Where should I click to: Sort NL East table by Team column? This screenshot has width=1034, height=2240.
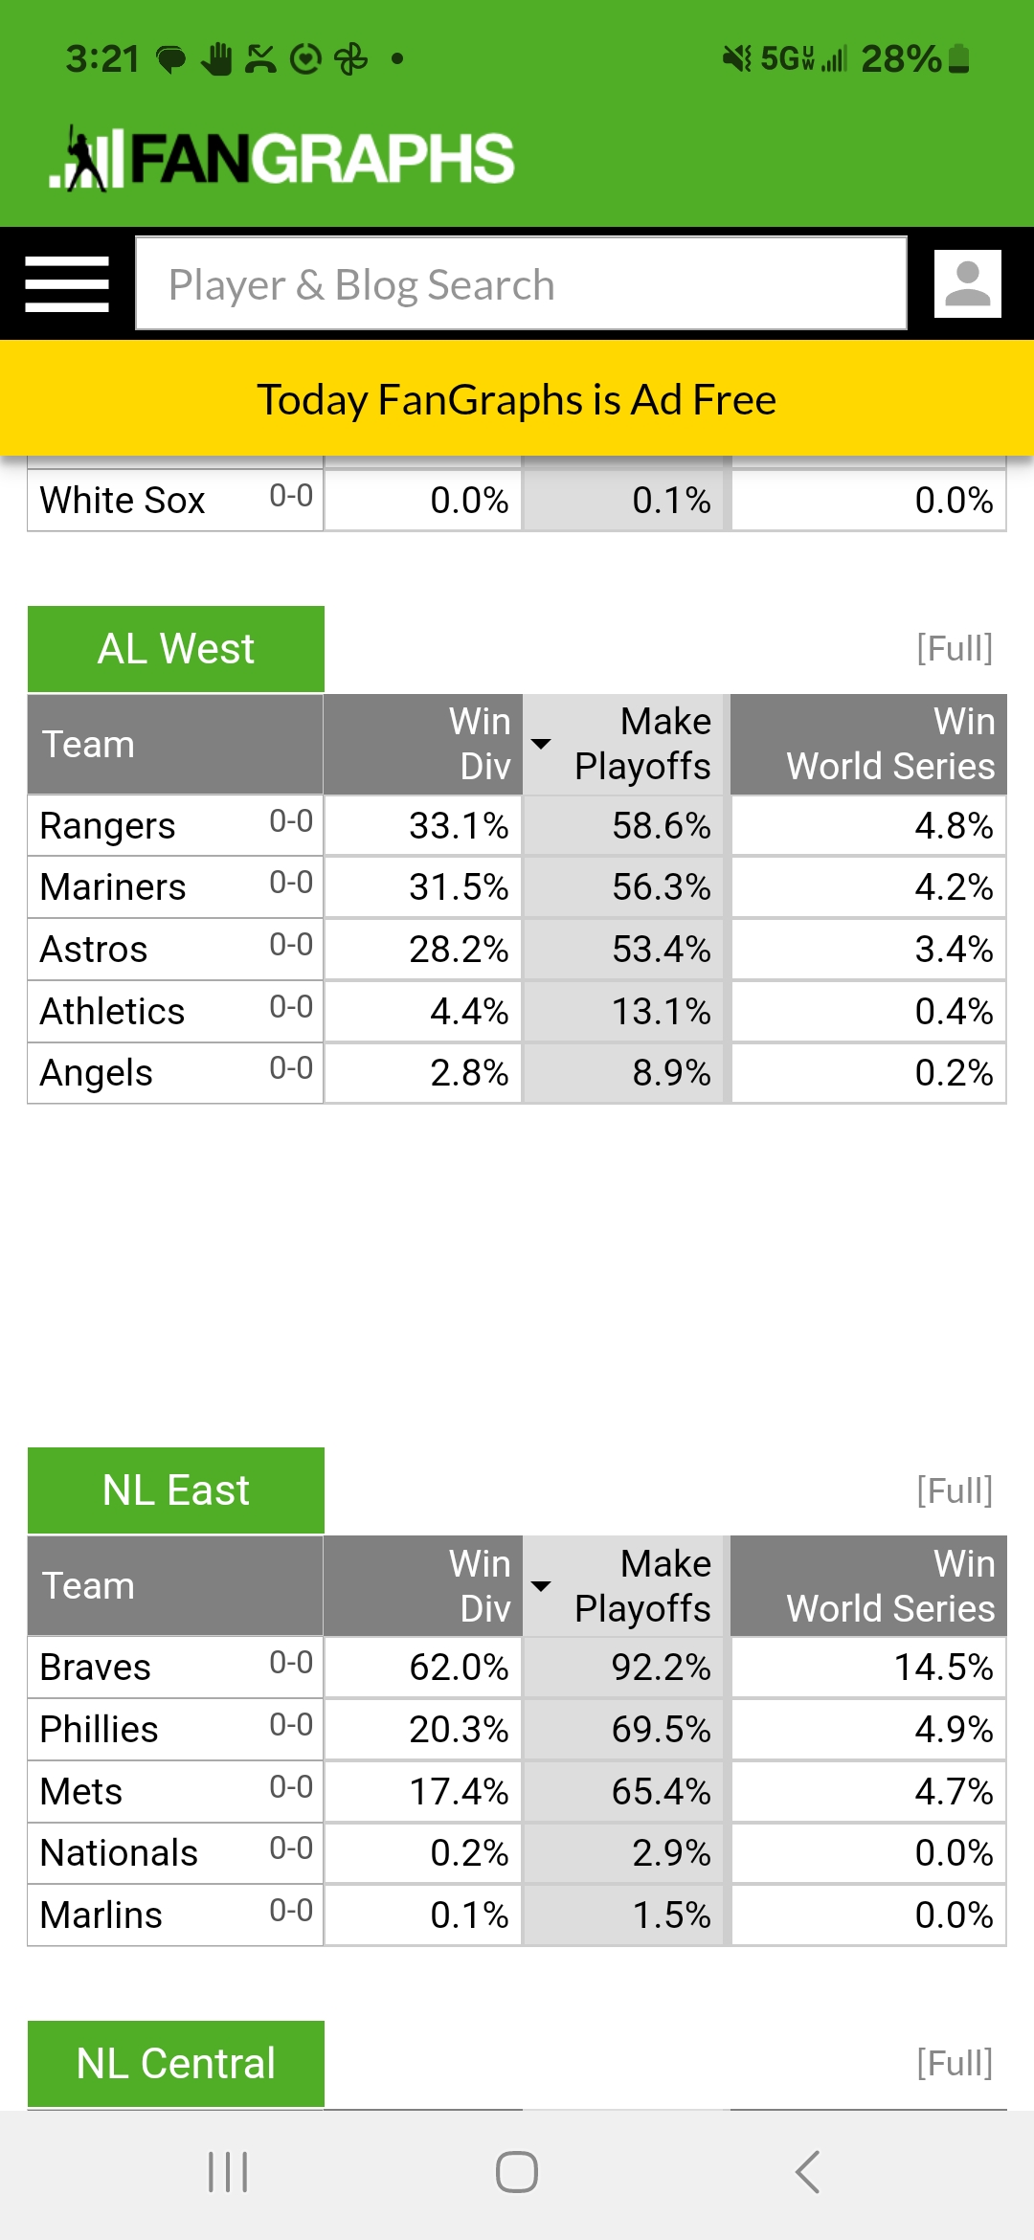[175, 1586]
